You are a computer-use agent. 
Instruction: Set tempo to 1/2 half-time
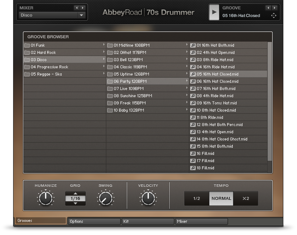(197, 198)
